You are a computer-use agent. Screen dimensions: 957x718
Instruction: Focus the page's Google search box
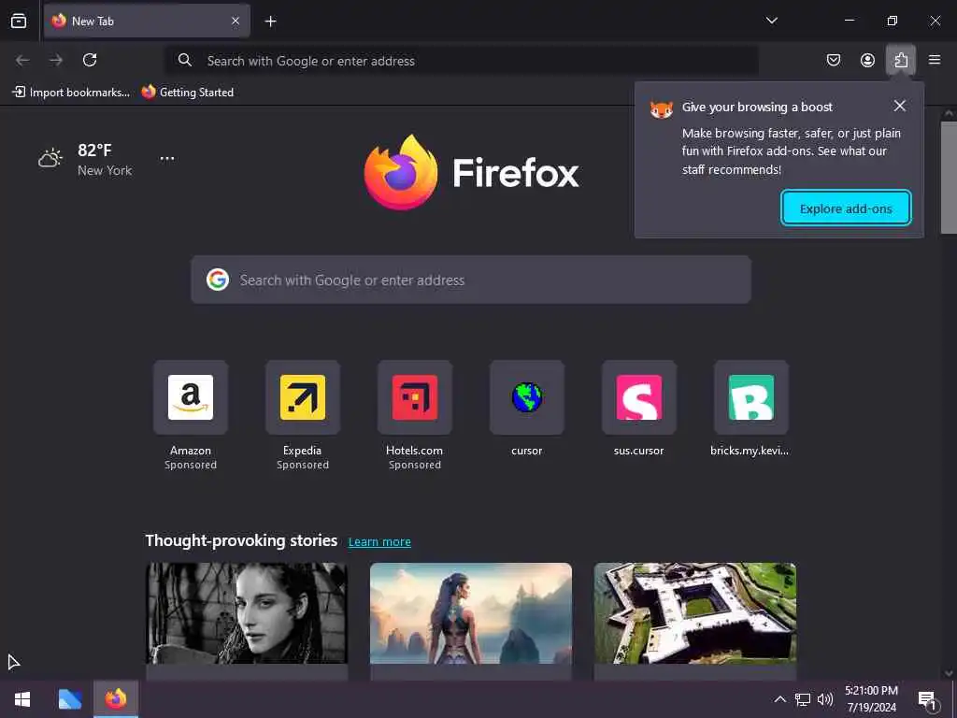[x=471, y=280]
